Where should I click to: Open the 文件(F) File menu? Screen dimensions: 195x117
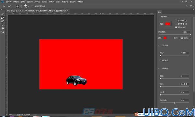[9, 2]
